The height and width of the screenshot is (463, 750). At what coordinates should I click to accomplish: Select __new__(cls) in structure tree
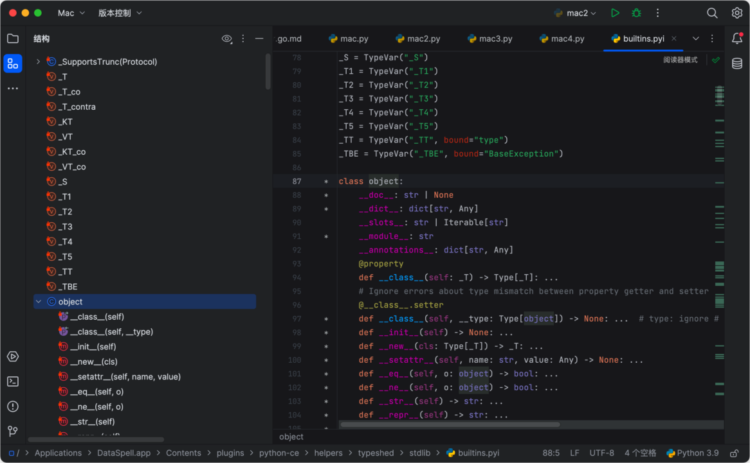[x=94, y=362]
